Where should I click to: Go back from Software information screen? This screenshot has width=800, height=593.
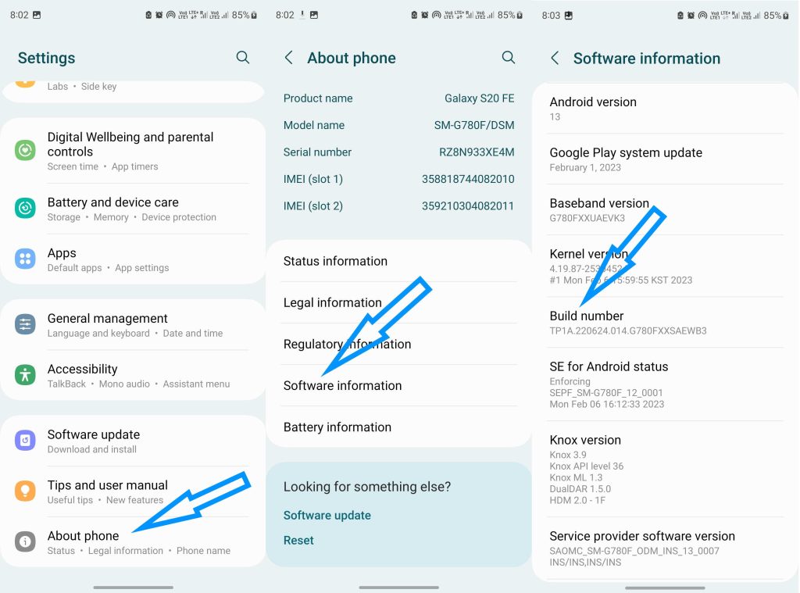pyautogui.click(x=555, y=58)
